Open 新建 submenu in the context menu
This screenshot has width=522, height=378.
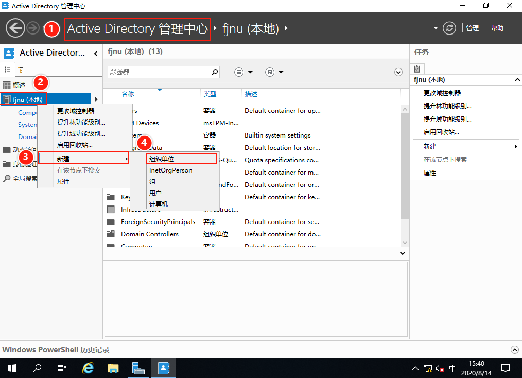point(83,159)
